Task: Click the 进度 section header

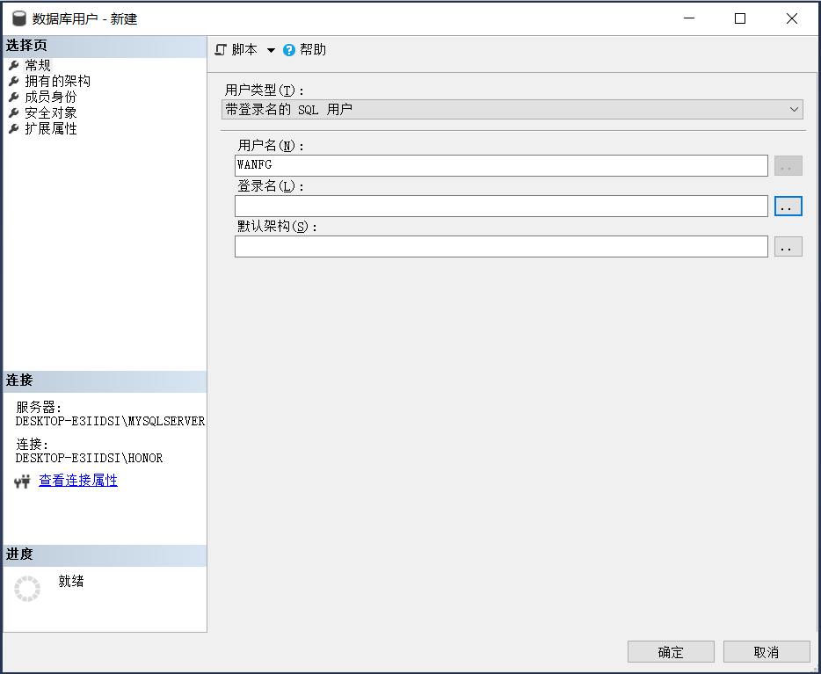Action: (x=105, y=554)
